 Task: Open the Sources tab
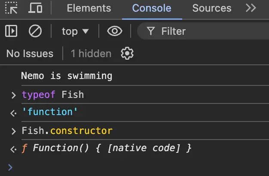211,8
